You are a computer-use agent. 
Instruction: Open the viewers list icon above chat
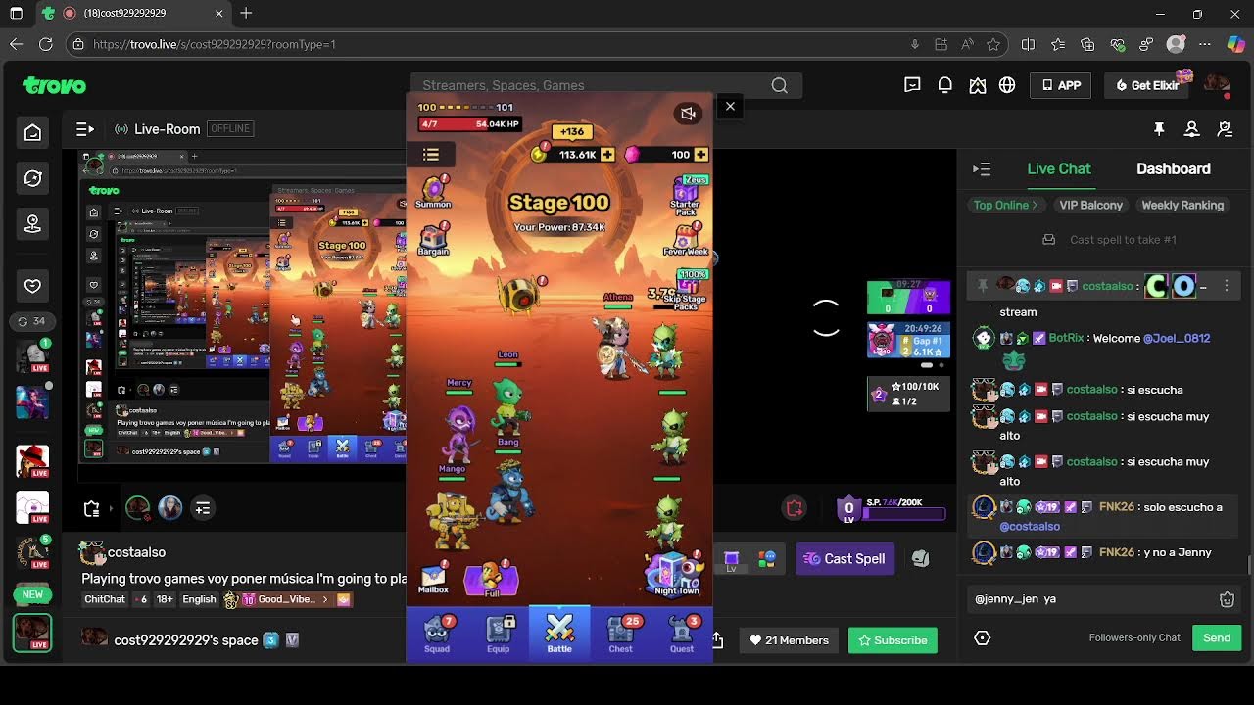[x=1192, y=129]
